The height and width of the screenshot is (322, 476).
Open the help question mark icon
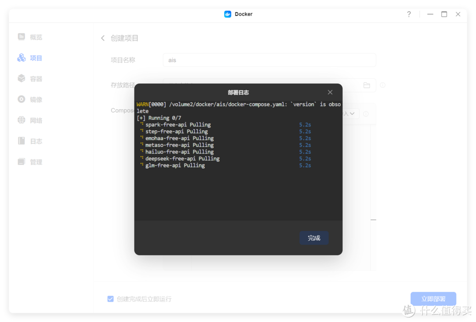(409, 14)
